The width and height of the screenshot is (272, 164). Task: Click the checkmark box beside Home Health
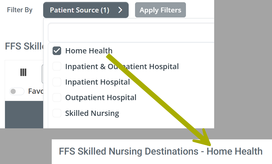(x=57, y=51)
